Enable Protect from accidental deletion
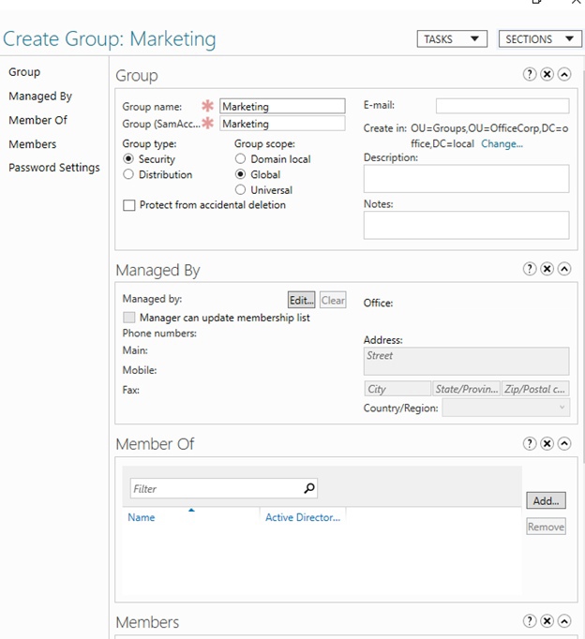This screenshot has width=585, height=639. click(129, 205)
